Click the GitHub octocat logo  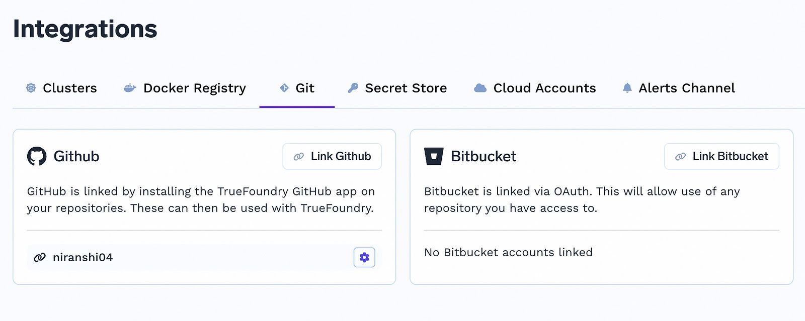[37, 156]
